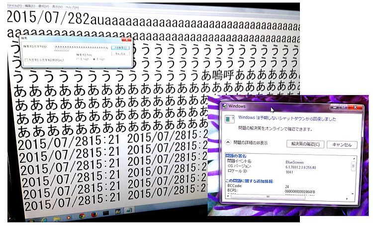
Task: Enable the case-sensitive search checkbox
Action: (26, 60)
